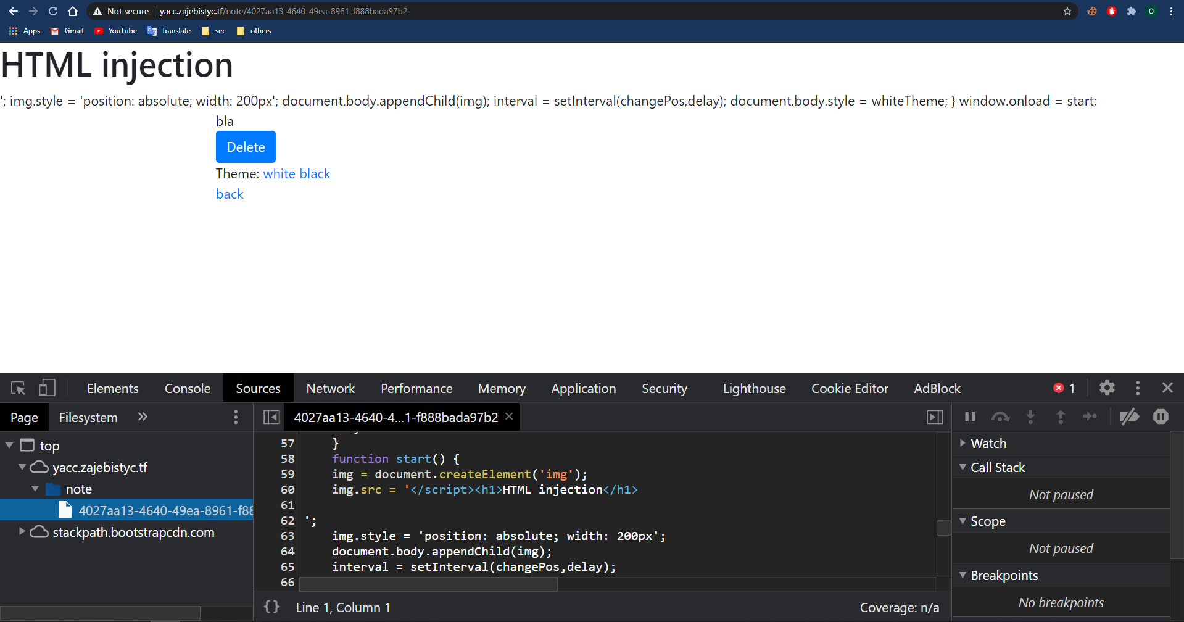Switch theme to black
The width and height of the screenshot is (1184, 622).
(315, 174)
